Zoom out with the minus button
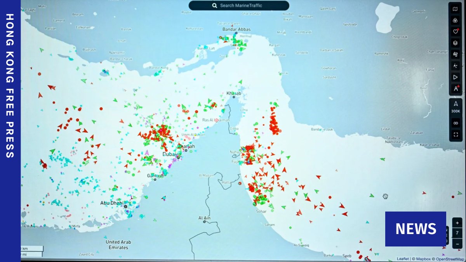Viewport: 466px width, 262px height. coord(457,241)
